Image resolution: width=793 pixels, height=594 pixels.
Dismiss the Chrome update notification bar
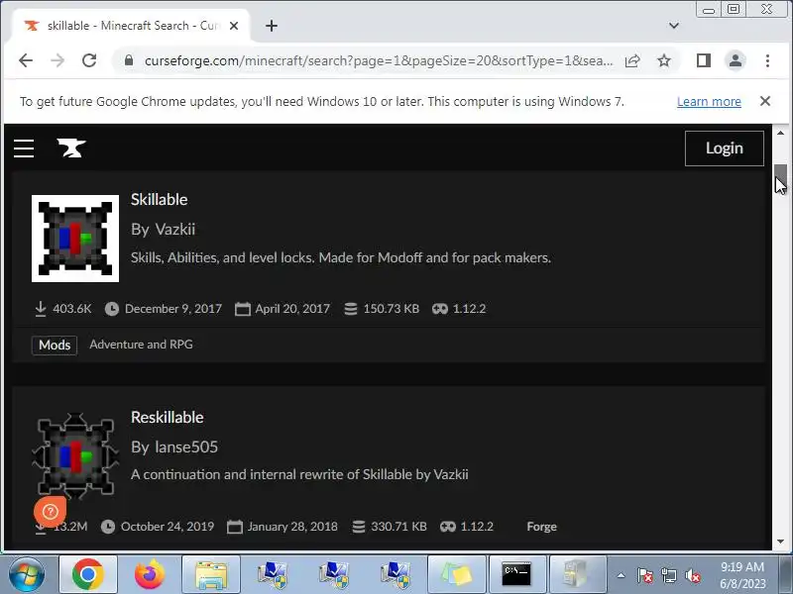(765, 101)
